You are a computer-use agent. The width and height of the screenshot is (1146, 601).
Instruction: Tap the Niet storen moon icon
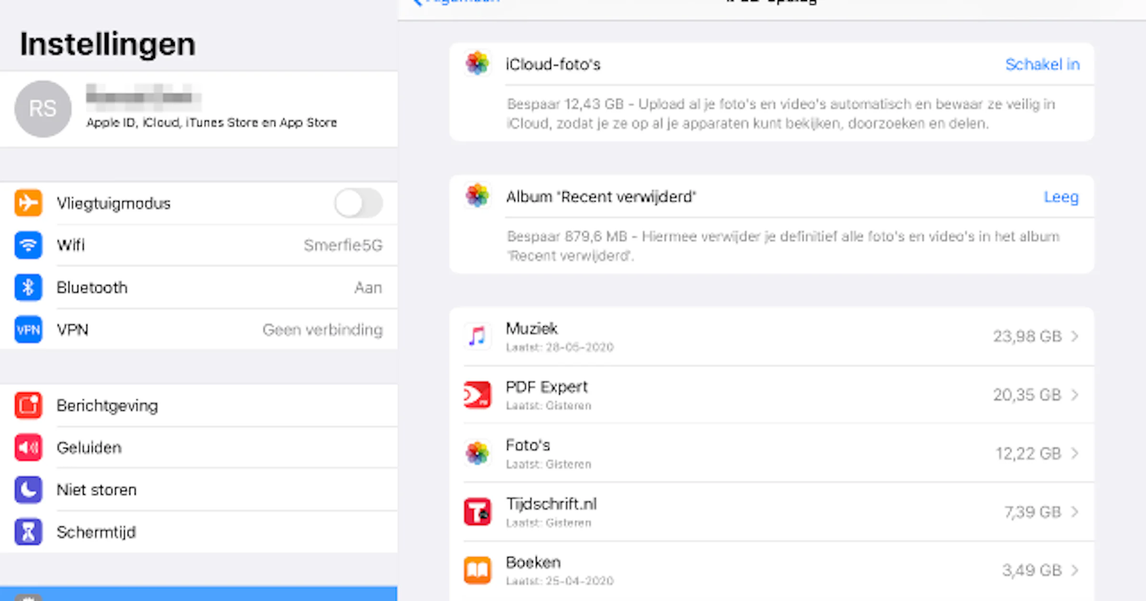[28, 490]
